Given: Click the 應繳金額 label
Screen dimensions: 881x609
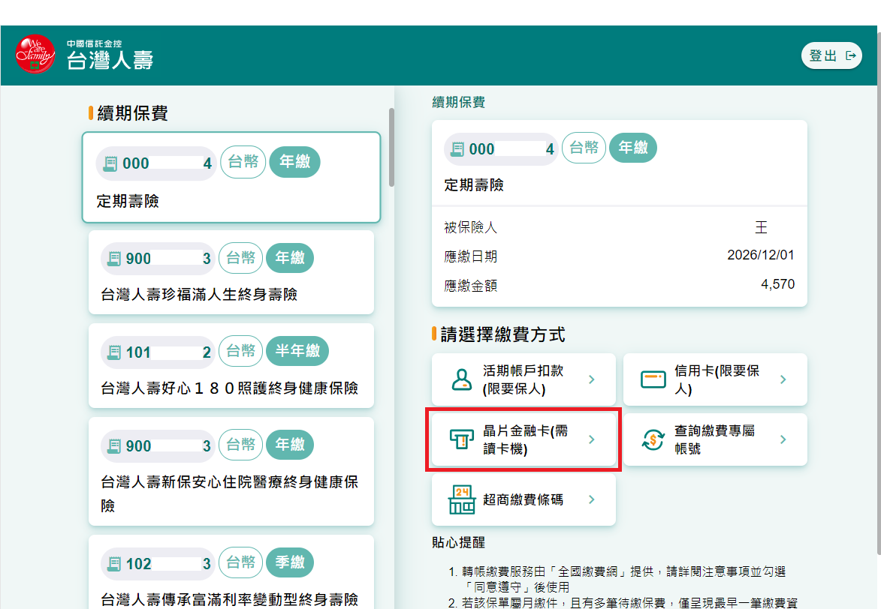Looking at the screenshot, I should [x=471, y=286].
